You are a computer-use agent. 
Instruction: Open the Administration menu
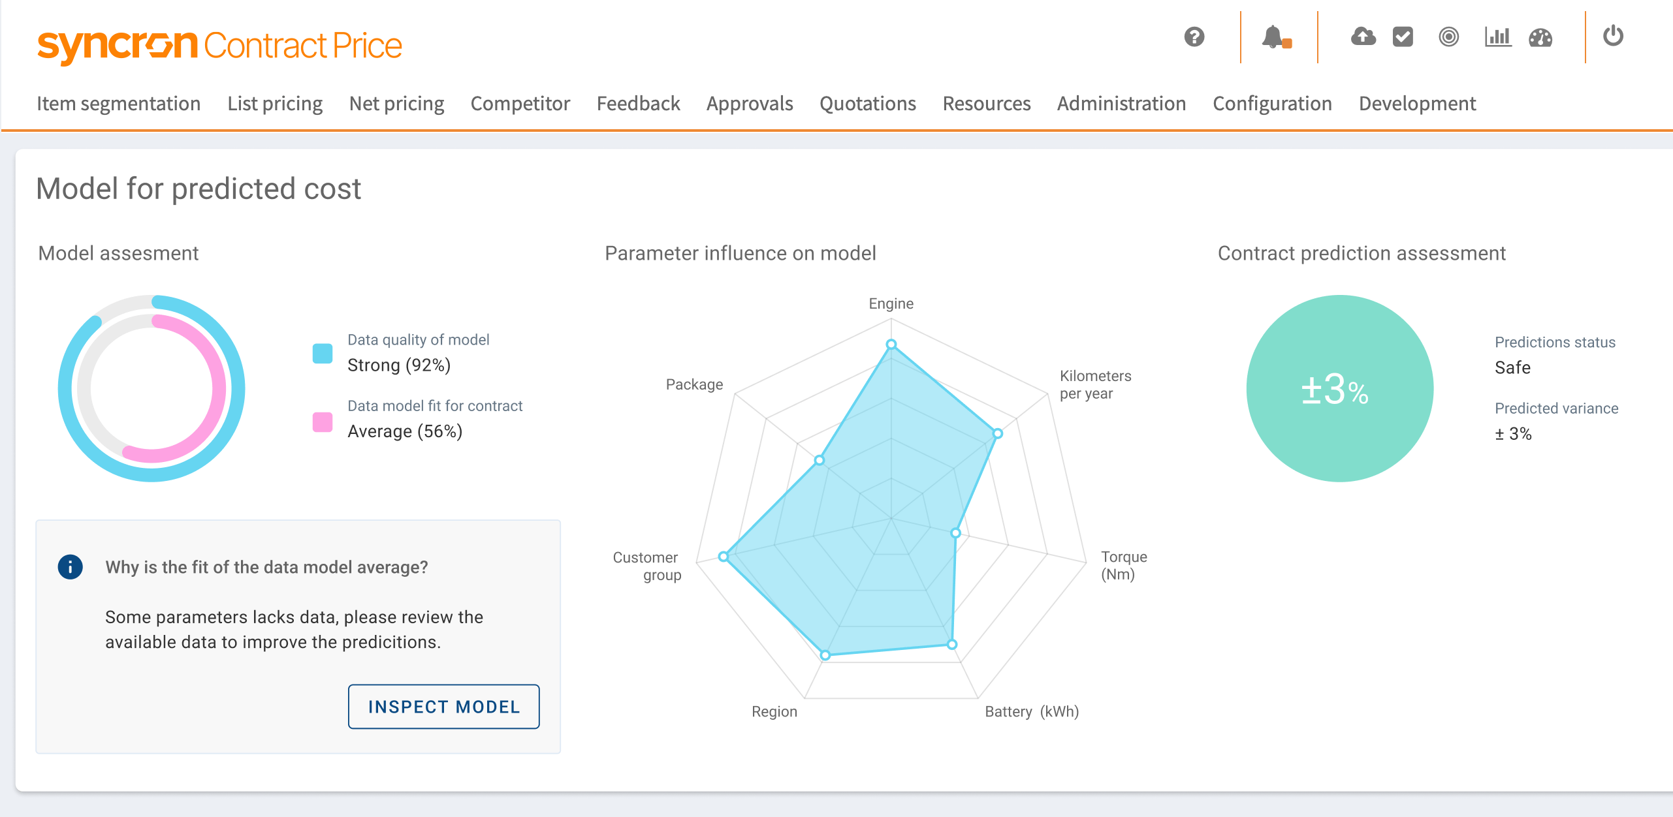tap(1121, 103)
